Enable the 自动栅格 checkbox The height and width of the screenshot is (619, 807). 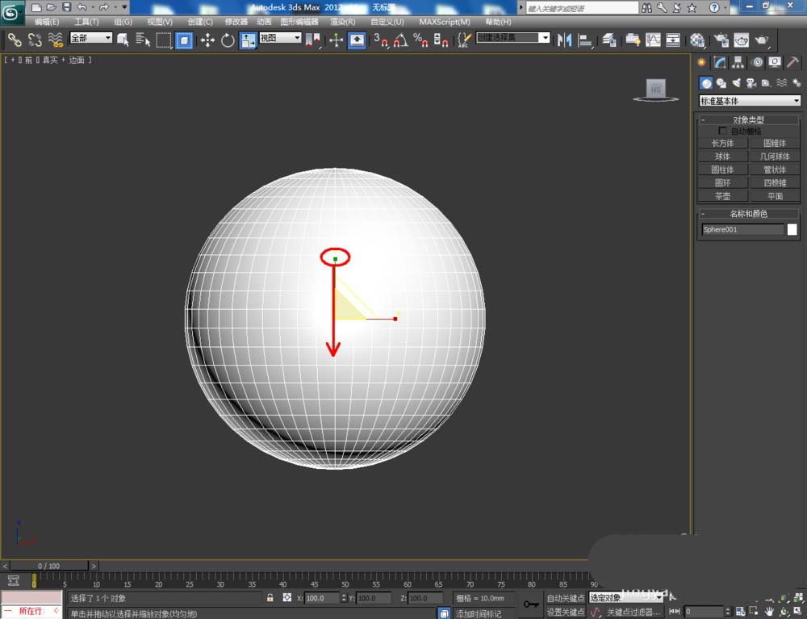point(722,131)
